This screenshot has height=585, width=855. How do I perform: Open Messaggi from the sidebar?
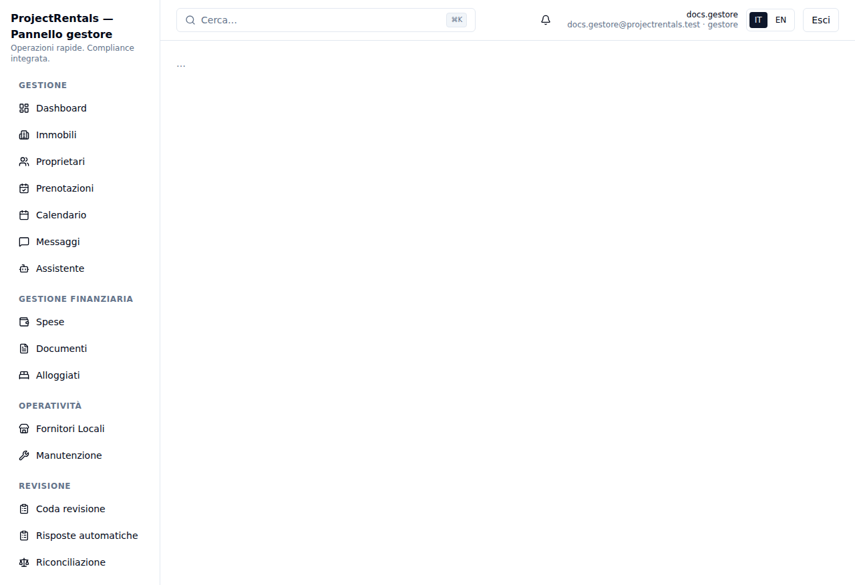coord(80,242)
